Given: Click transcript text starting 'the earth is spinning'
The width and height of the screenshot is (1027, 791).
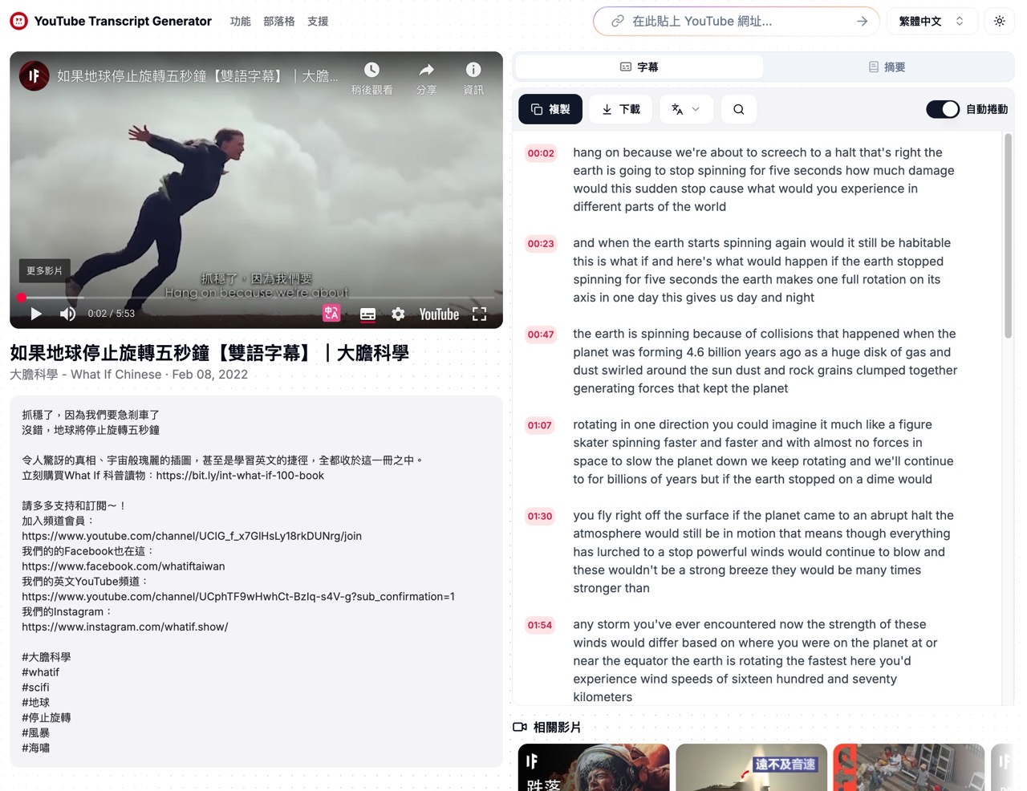Looking at the screenshot, I should point(765,361).
